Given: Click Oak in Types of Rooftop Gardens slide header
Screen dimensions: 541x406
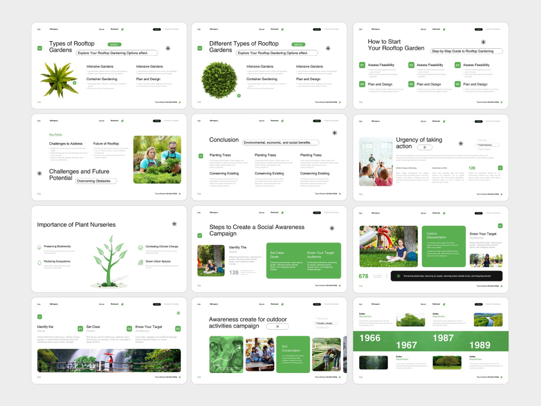Looking at the screenshot, I should (38, 29).
